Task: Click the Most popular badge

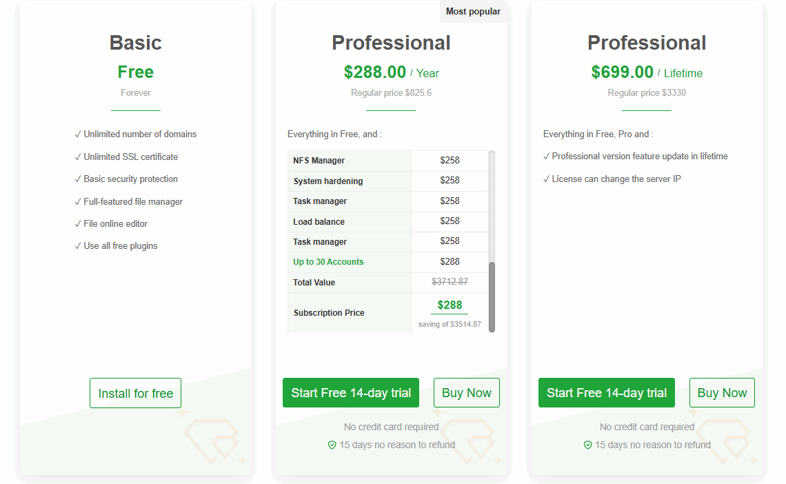Action: click(473, 11)
